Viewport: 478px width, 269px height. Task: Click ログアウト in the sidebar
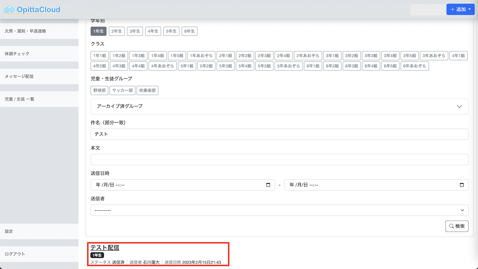(x=39, y=254)
